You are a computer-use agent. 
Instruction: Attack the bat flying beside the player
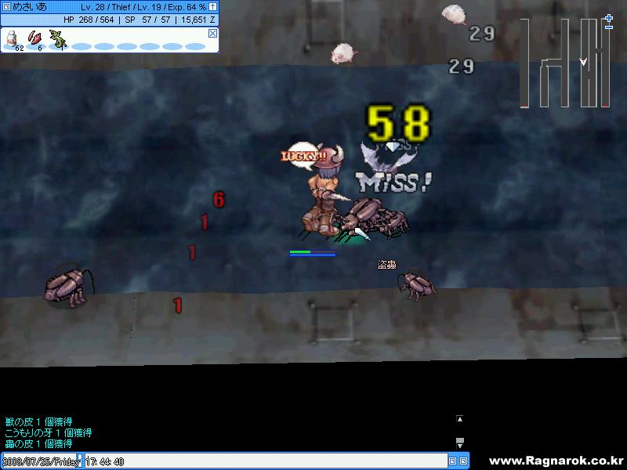point(390,158)
